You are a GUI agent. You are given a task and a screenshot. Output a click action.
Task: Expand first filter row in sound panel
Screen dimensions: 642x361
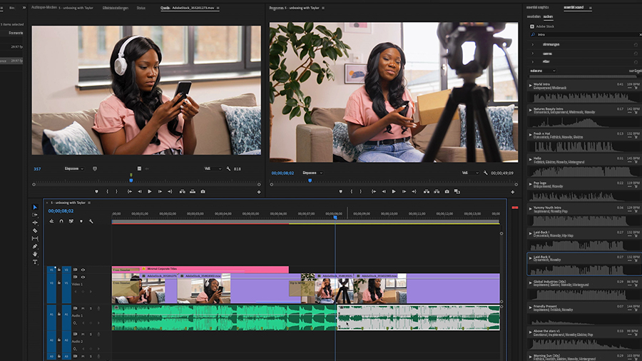pyautogui.click(x=533, y=44)
